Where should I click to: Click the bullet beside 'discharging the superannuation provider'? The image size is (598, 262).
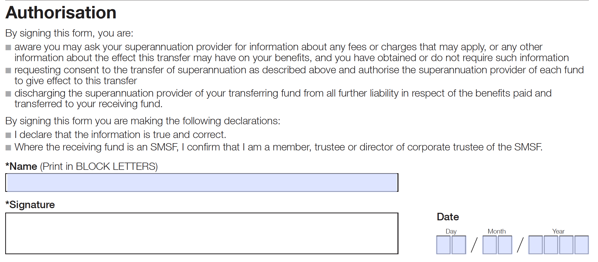tap(8, 94)
